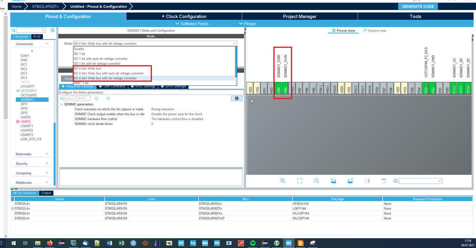Open the pin search combo box
Screen dimensions: 476x248
[420, 181]
